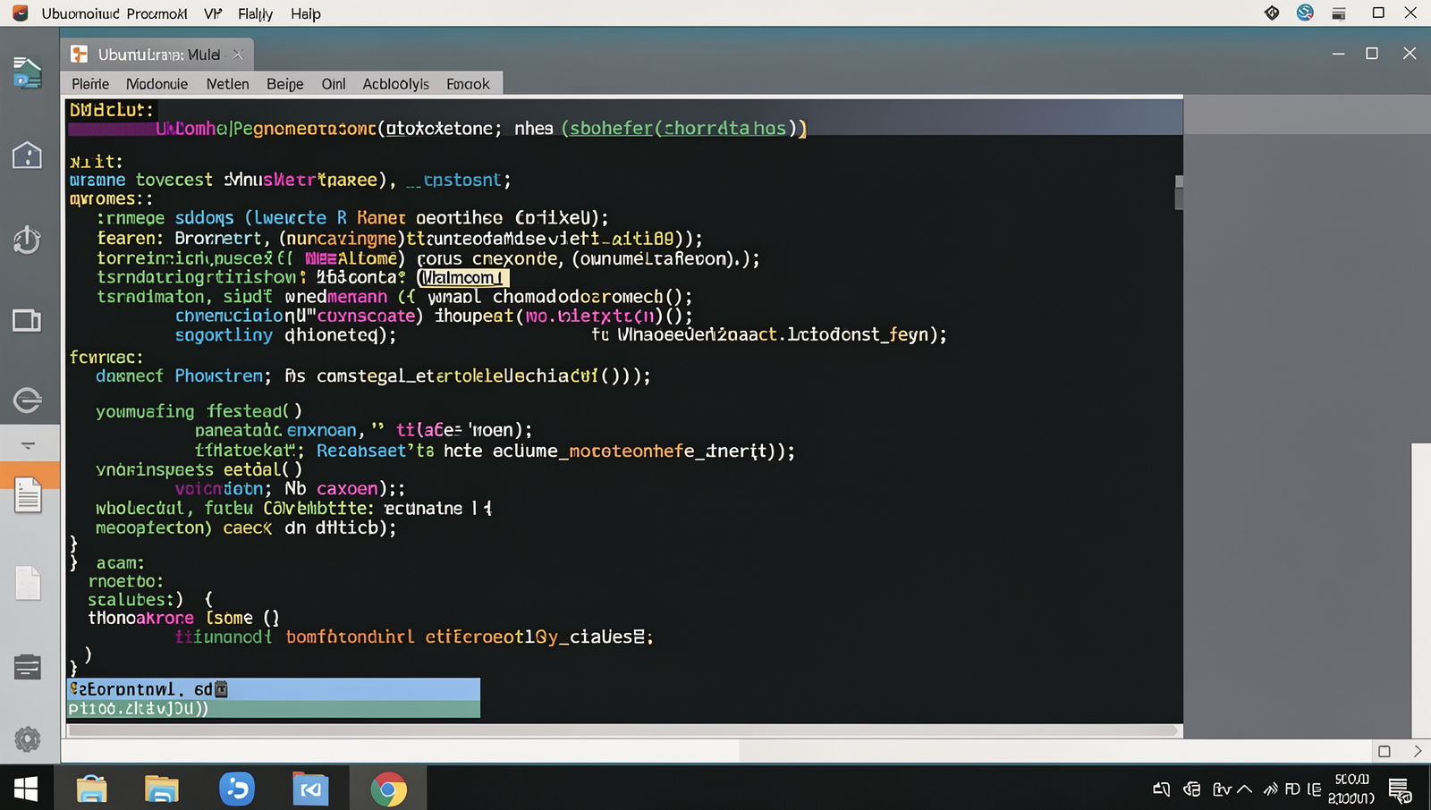
Task: Close the Ubunutu Mulel tab
Action: (x=238, y=55)
